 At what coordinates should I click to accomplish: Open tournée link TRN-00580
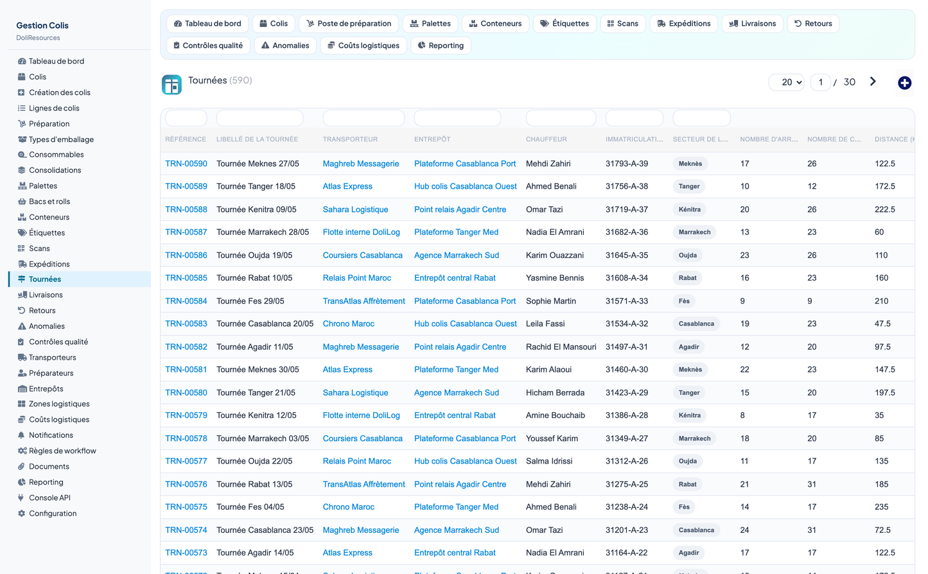(x=186, y=392)
